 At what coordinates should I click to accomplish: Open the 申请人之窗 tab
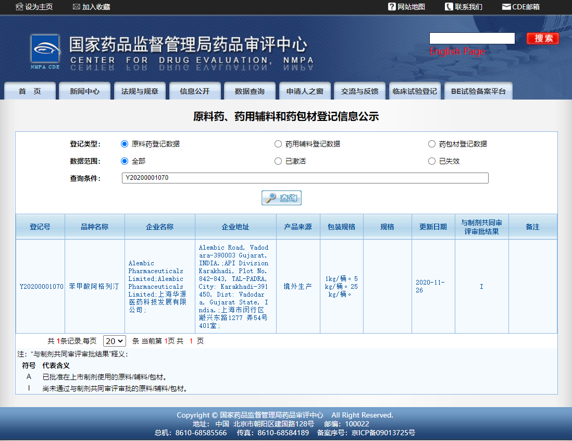tap(305, 91)
